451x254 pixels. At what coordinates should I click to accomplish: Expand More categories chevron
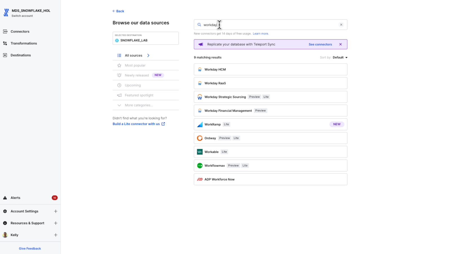119,105
